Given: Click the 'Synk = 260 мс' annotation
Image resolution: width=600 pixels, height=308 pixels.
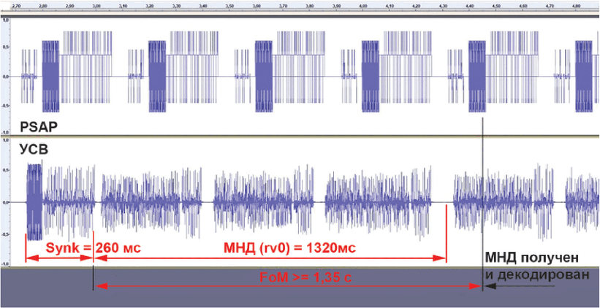Looking at the screenshot, I should [93, 247].
